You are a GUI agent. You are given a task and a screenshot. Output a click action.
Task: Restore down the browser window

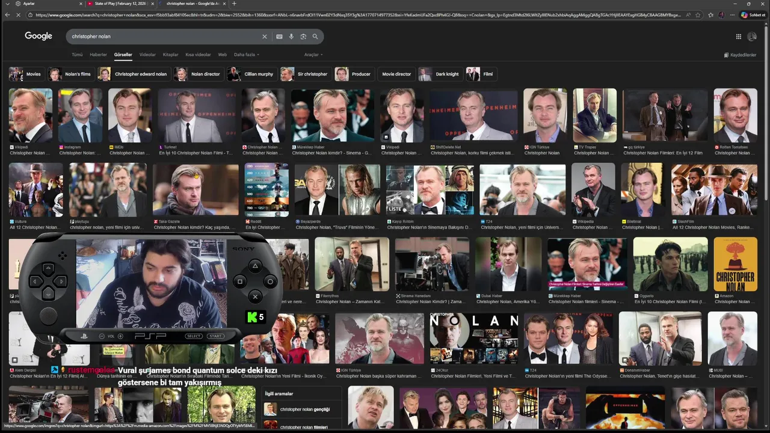[x=748, y=4]
